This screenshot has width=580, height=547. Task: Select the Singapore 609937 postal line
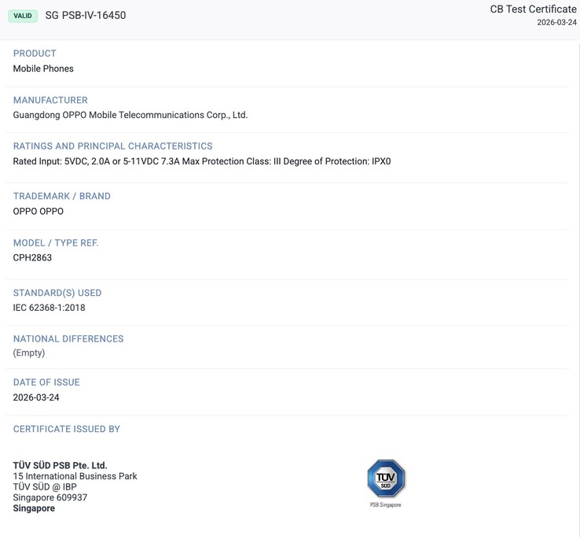coord(50,497)
